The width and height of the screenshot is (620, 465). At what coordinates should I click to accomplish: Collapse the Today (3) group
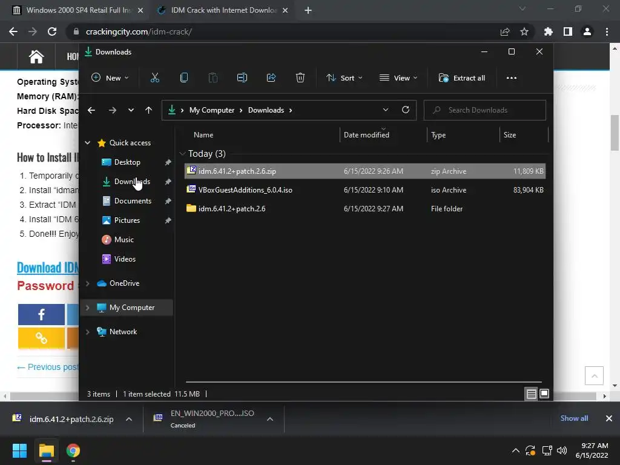[x=182, y=153]
